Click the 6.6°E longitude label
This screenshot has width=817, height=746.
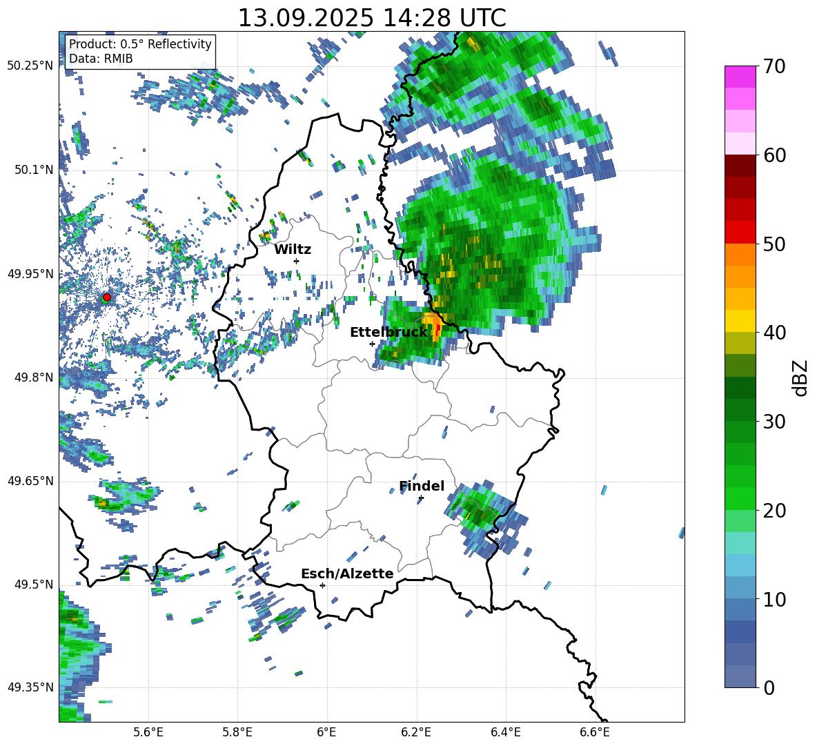coord(595,732)
